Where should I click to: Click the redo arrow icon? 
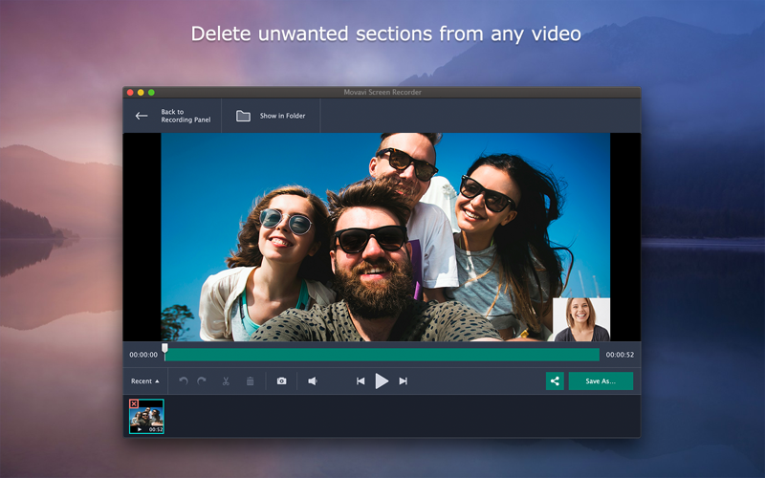coord(202,380)
